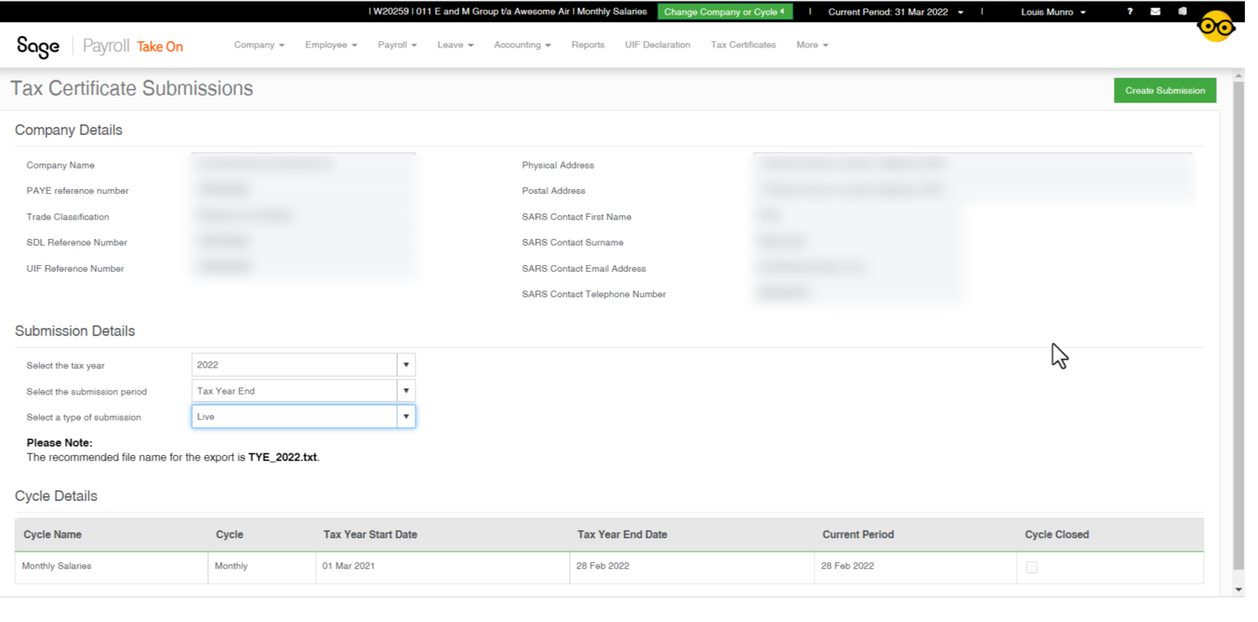Viewport: 1258px width, 622px height.
Task: Click the Create Submission button
Action: click(x=1165, y=91)
